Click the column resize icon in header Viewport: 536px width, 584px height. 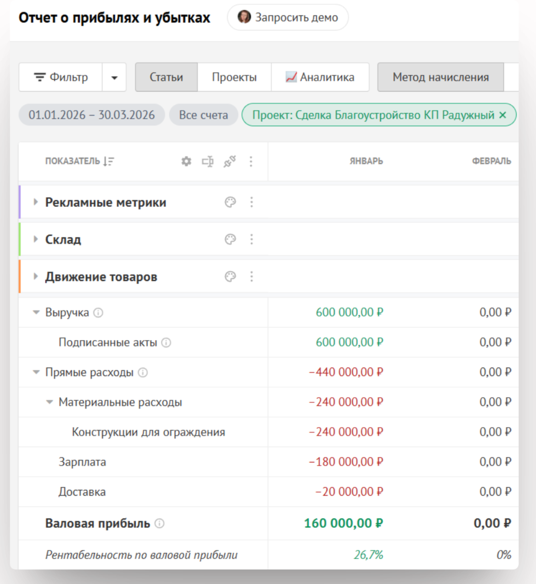(208, 161)
